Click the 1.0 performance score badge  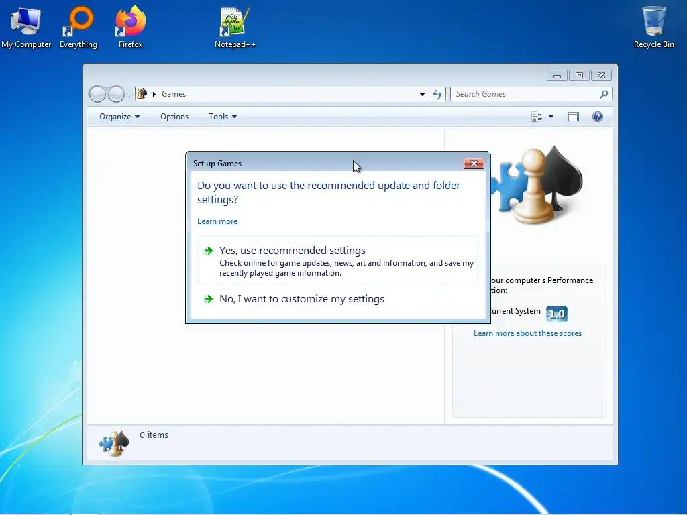click(556, 314)
